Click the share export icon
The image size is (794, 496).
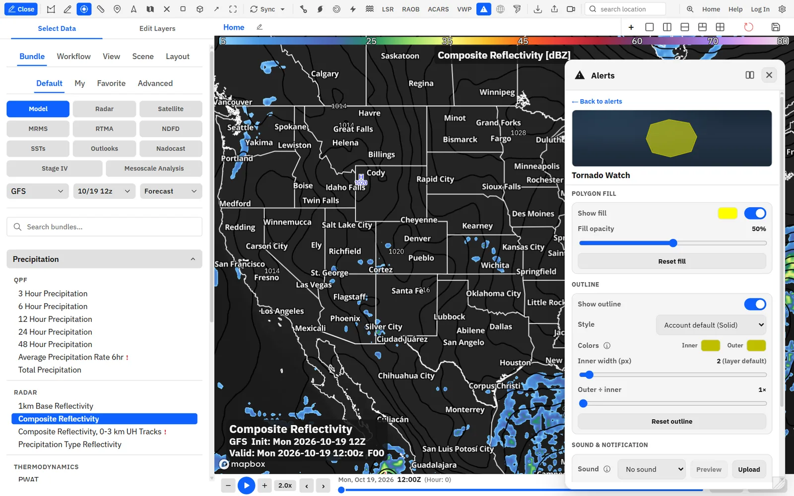click(x=554, y=9)
